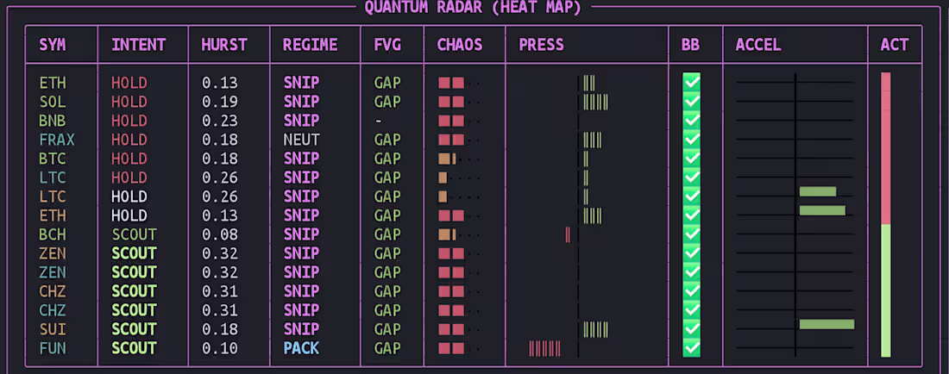
Task: Select the SUI symbol
Action: pos(53,329)
